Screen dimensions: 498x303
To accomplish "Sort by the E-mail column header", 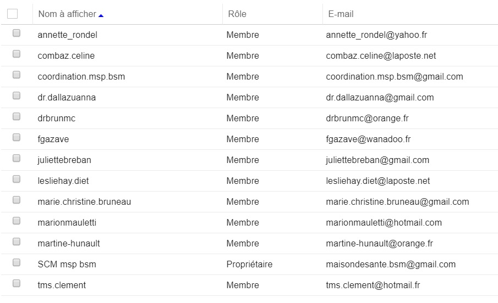I will pos(341,14).
